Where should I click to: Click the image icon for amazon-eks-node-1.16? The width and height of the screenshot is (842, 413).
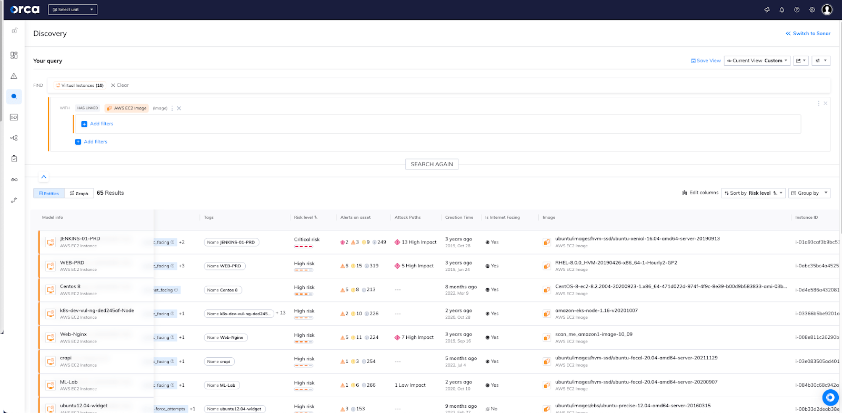[x=547, y=314]
